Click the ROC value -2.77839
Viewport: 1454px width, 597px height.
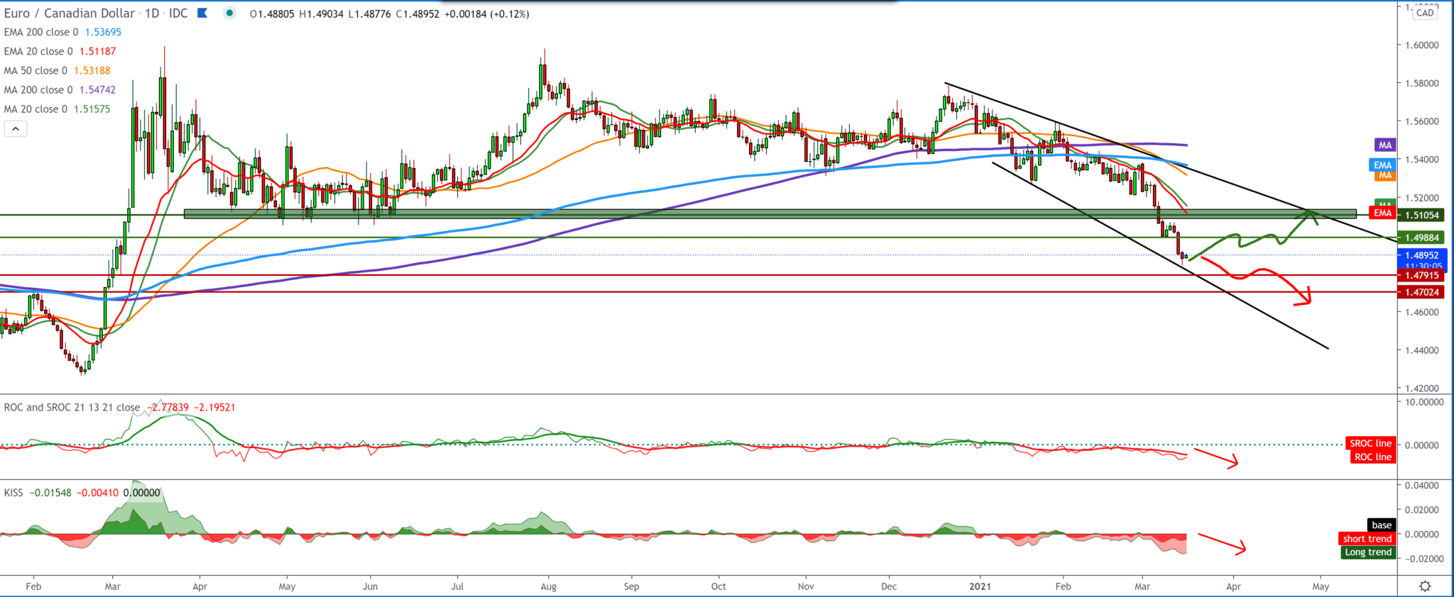tap(168, 407)
